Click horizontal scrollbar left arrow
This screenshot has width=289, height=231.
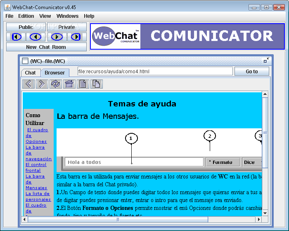point(24,219)
